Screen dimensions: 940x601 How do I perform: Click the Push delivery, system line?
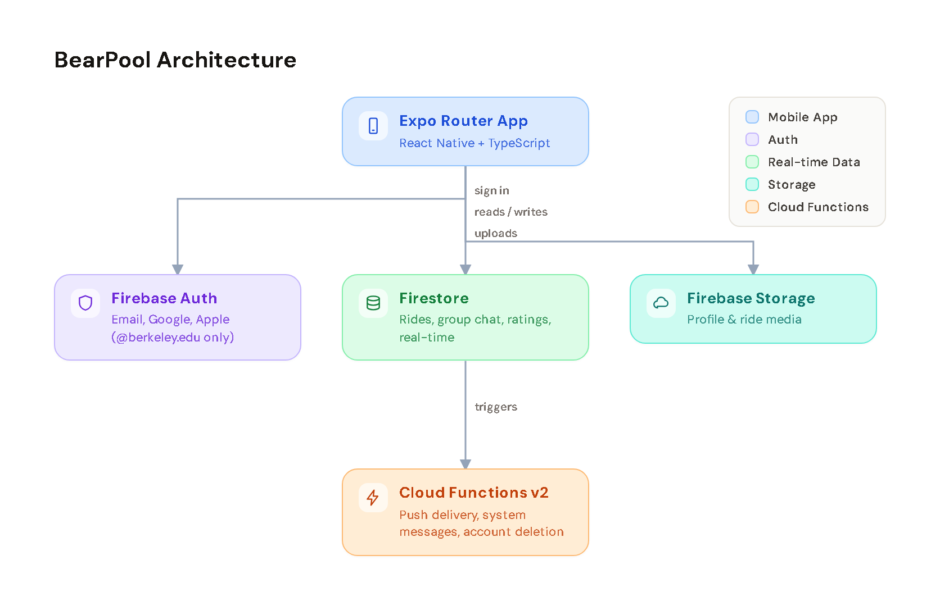[x=463, y=515]
